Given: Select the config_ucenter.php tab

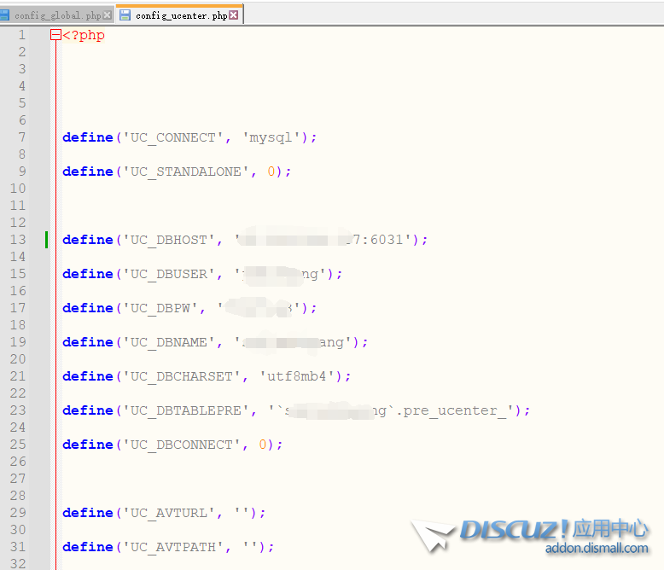Looking at the screenshot, I should pos(181,15).
